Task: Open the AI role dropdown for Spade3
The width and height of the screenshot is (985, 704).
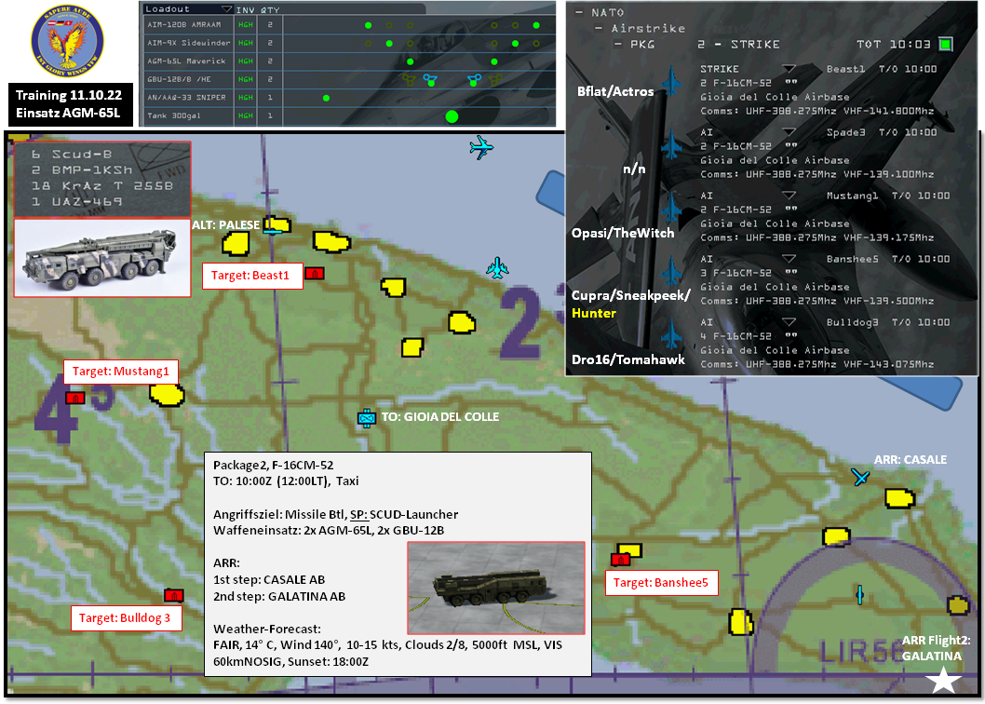Action: [789, 132]
